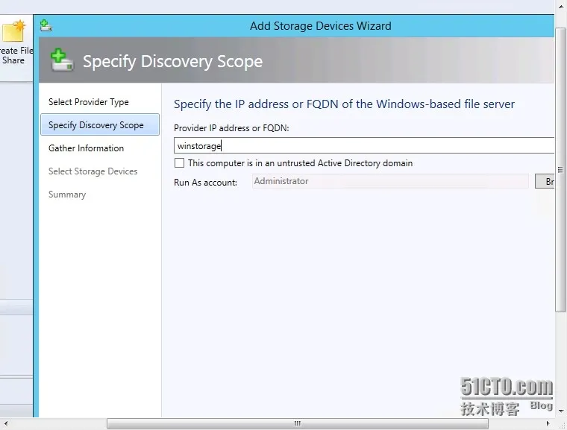Click the horizontal scrollbar thumb
This screenshot has height=430, width=567.
(297, 424)
